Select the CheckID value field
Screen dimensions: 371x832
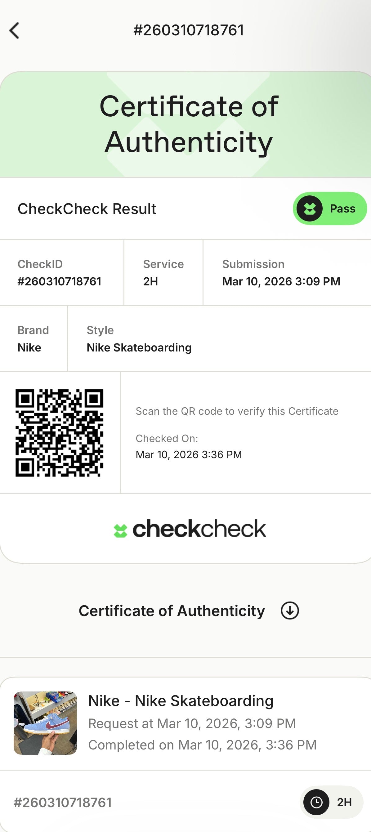60,281
